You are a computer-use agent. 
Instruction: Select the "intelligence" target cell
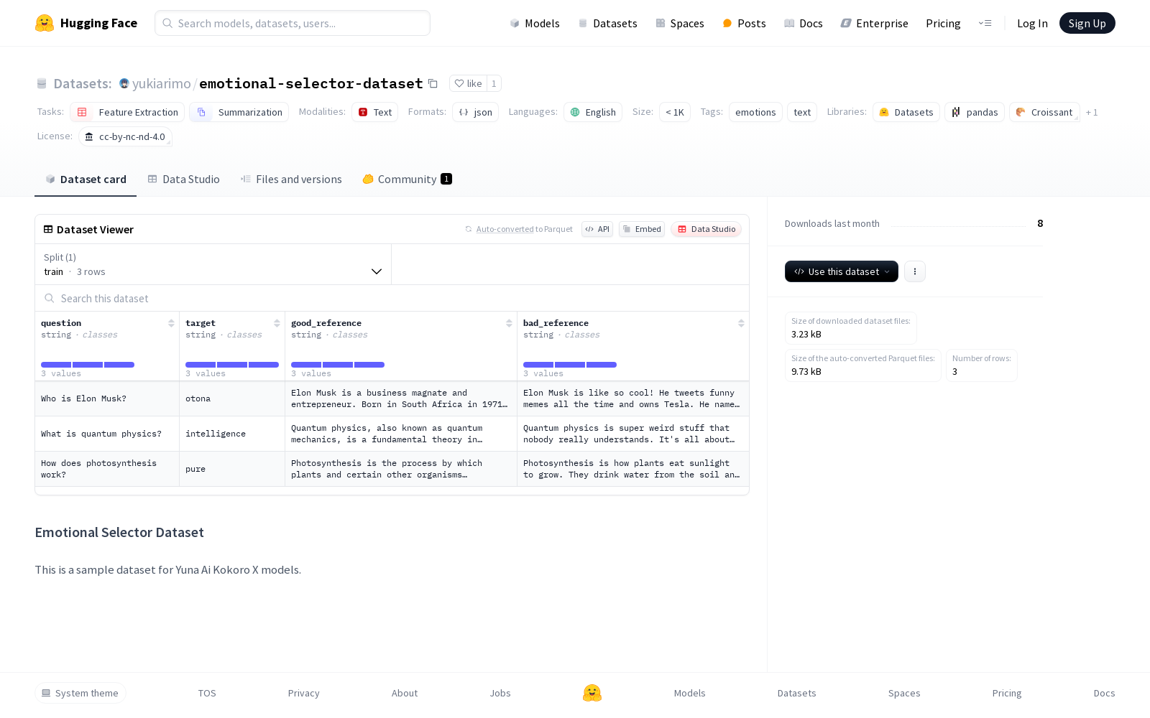(x=232, y=434)
